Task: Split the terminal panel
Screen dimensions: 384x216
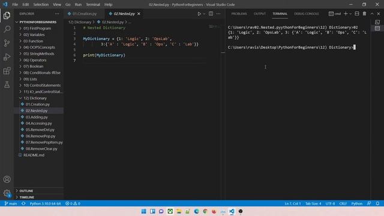Action: pos(357,14)
